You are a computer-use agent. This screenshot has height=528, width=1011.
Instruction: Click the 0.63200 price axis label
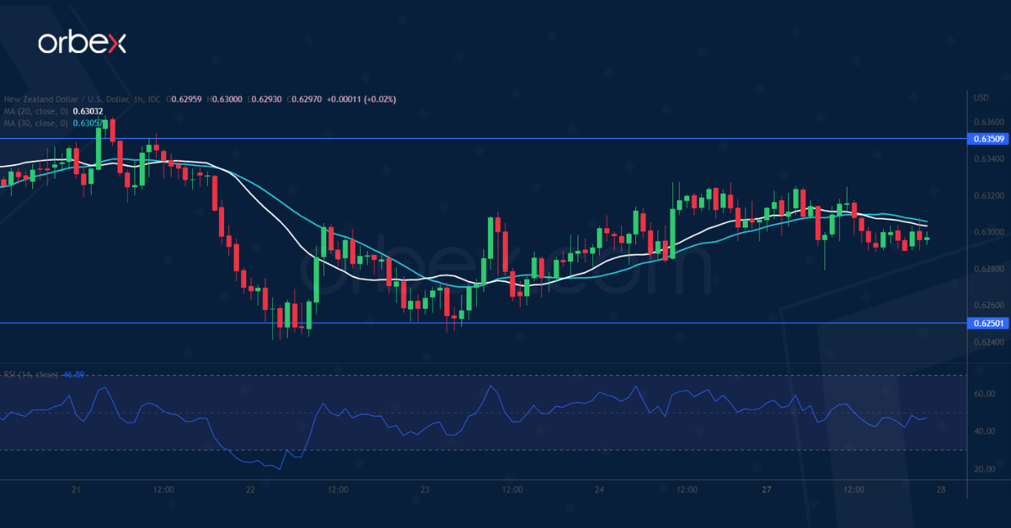point(987,195)
